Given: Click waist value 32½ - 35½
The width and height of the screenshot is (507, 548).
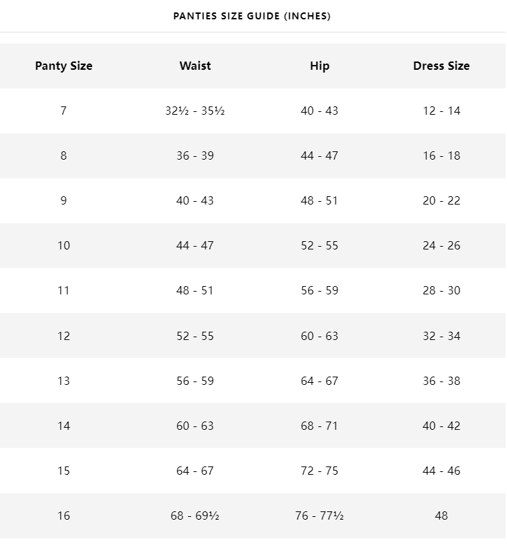Looking at the screenshot, I should tap(195, 111).
